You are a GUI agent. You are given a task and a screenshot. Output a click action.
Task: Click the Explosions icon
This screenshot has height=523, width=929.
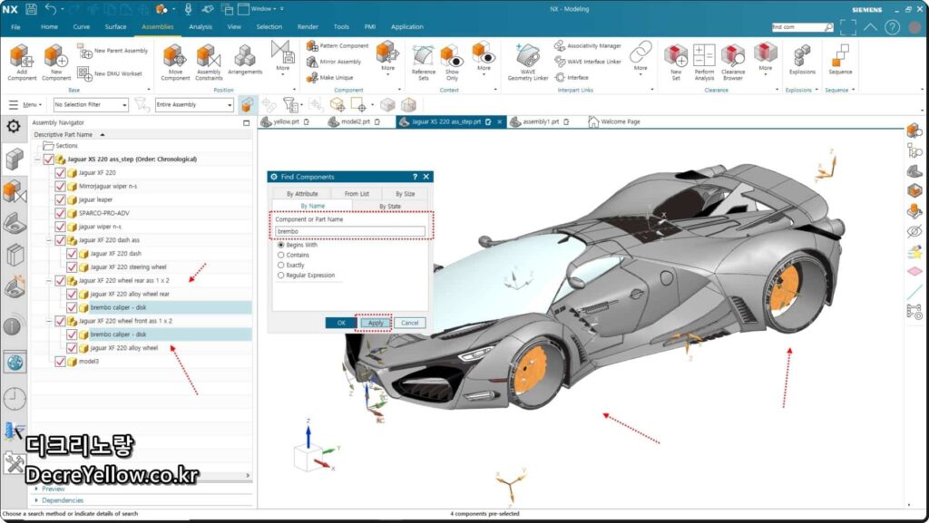pos(802,59)
